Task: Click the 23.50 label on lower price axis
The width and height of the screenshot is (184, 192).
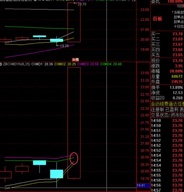Action: pos(145,73)
